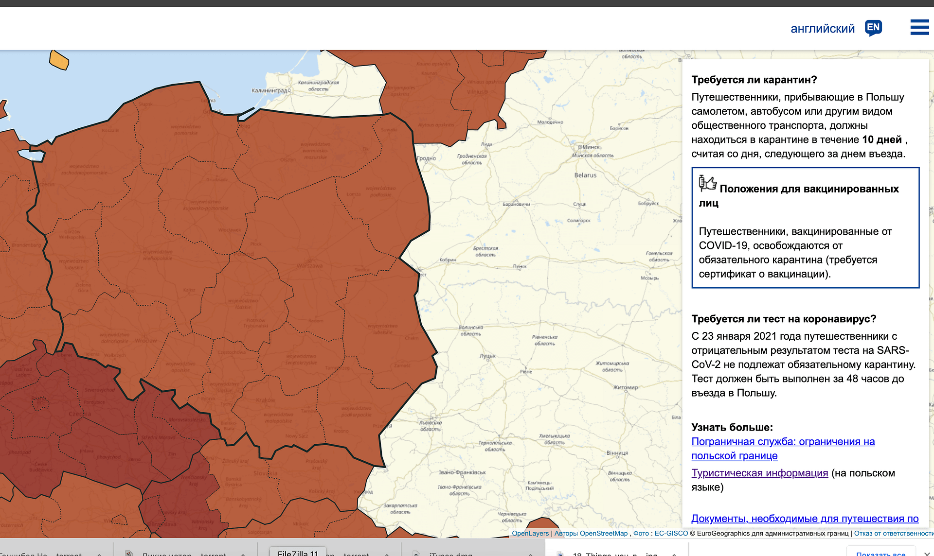
Task: Open Отказ от ответственности disclaimer link
Action: click(x=893, y=533)
